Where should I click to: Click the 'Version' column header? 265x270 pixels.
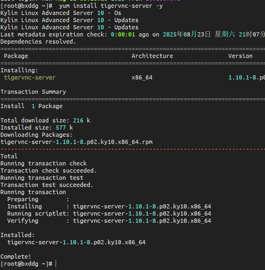tap(240, 56)
